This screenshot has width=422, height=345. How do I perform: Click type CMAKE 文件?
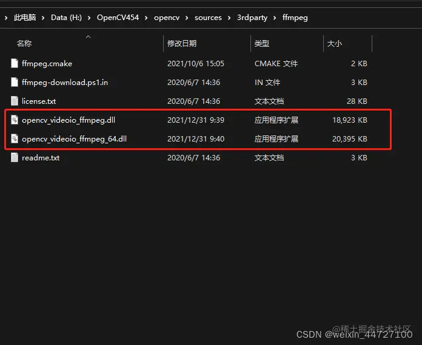[276, 64]
